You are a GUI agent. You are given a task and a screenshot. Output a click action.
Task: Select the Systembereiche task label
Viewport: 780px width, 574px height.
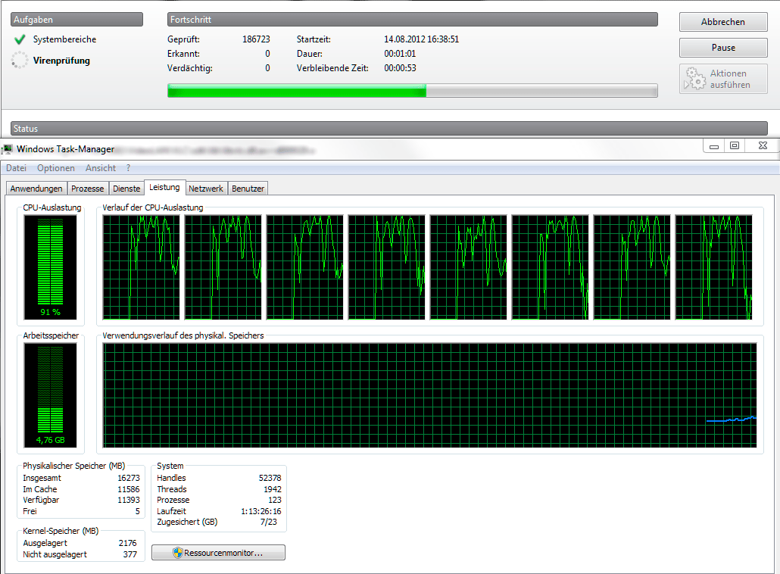[64, 39]
